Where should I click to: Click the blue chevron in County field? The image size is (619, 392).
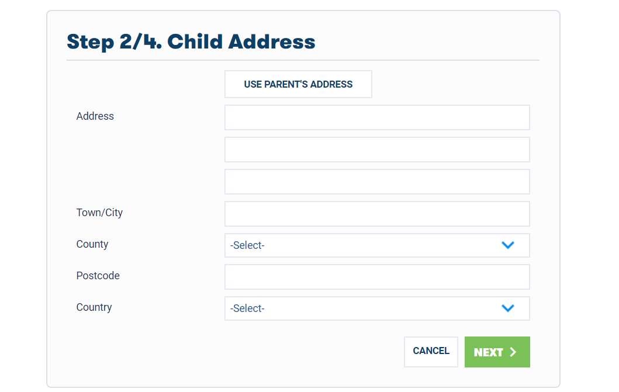(x=508, y=245)
